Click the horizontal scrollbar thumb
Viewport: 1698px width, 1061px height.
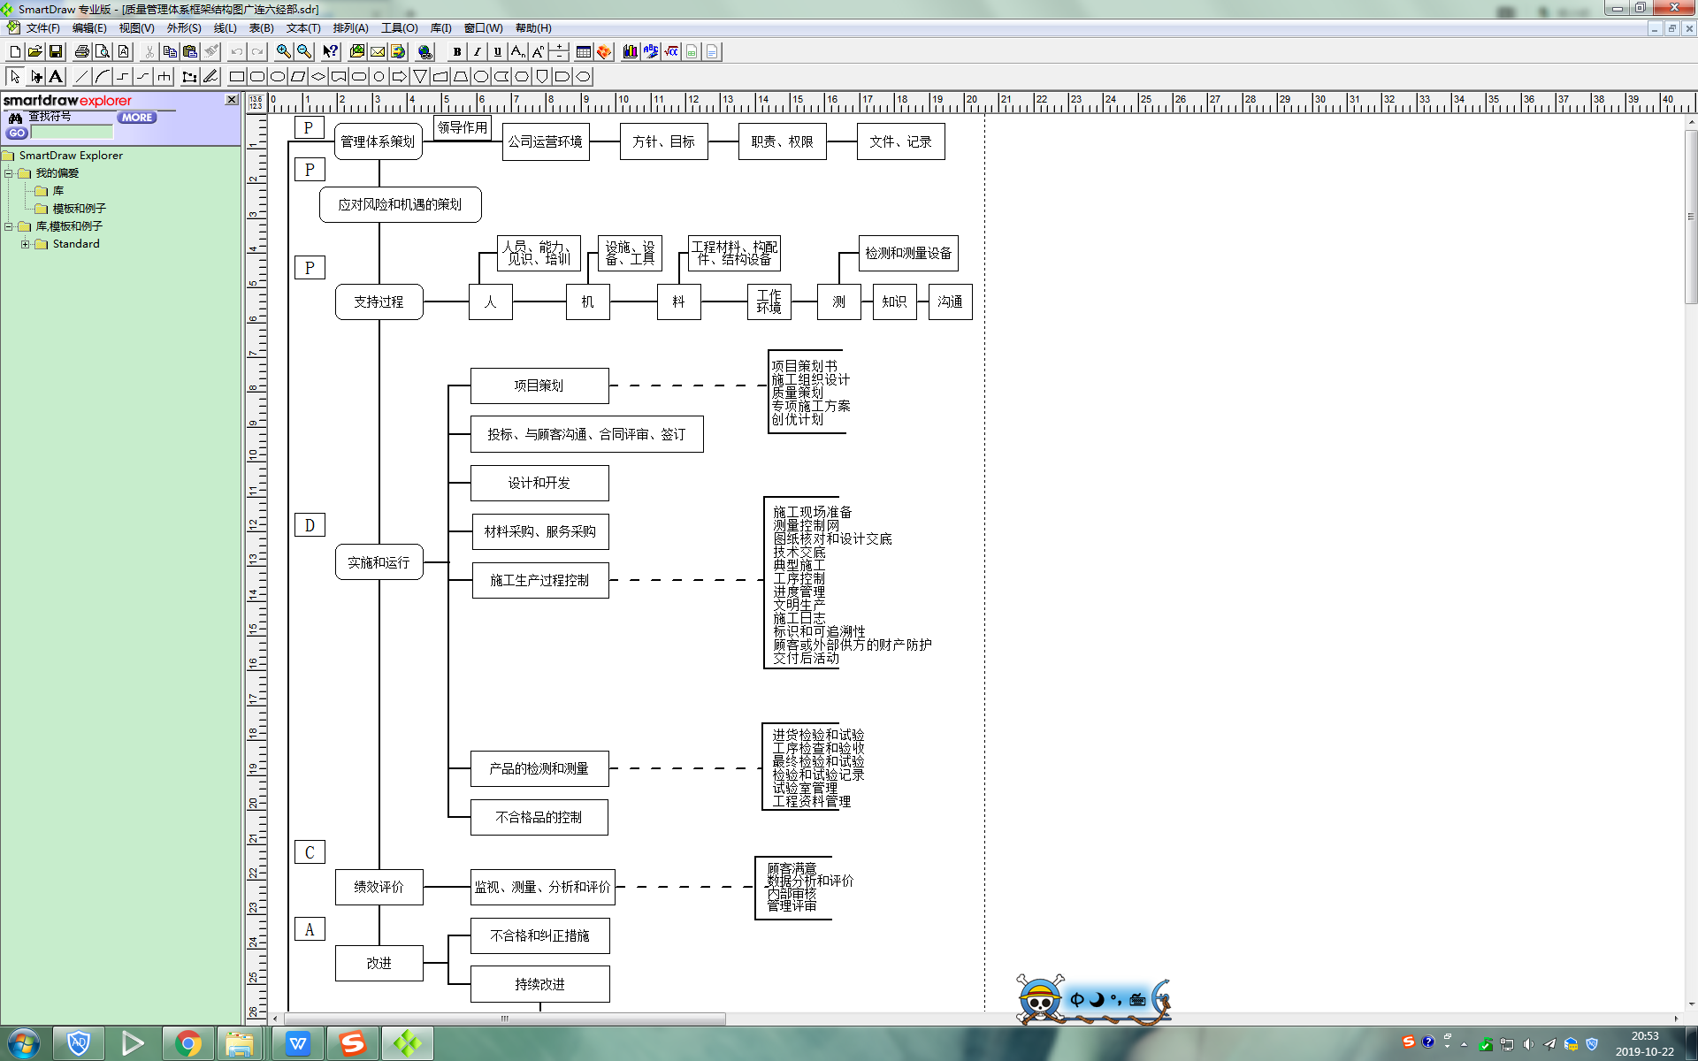coord(504,1019)
